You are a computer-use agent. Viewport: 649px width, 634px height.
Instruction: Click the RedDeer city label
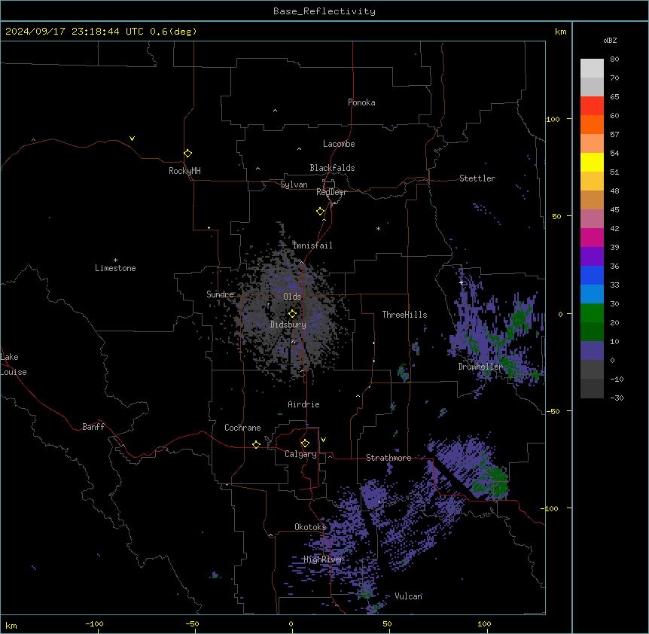click(331, 192)
